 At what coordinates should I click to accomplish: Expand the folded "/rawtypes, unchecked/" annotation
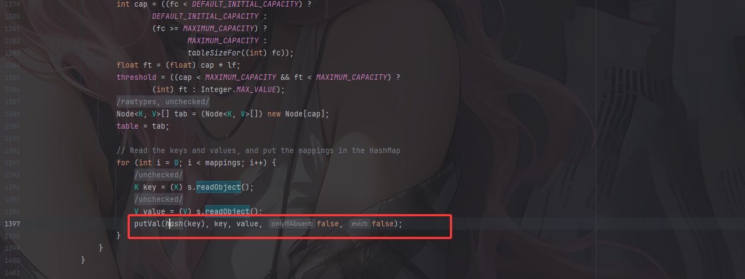pos(163,102)
